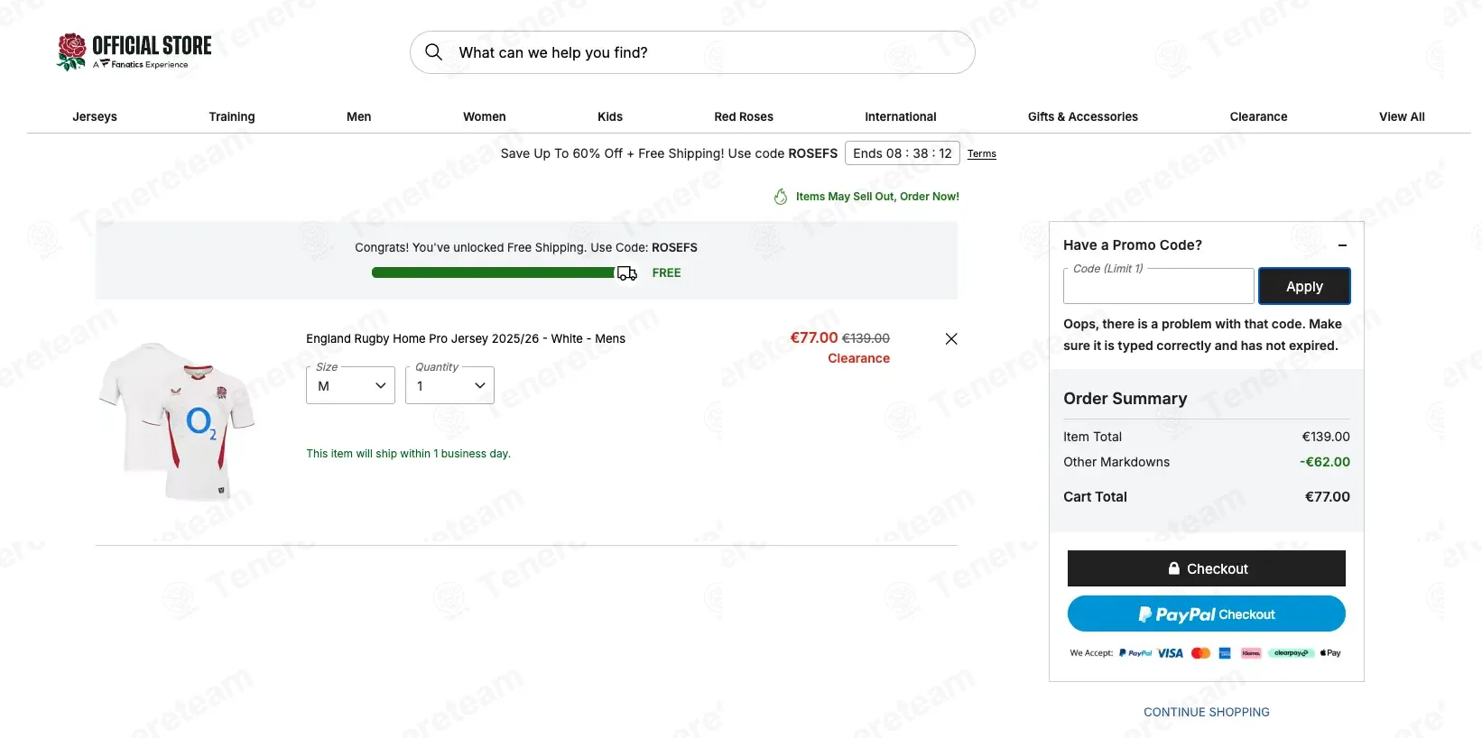Click the magnifying glass search icon
Screen dimensions: 1482x738
click(434, 52)
